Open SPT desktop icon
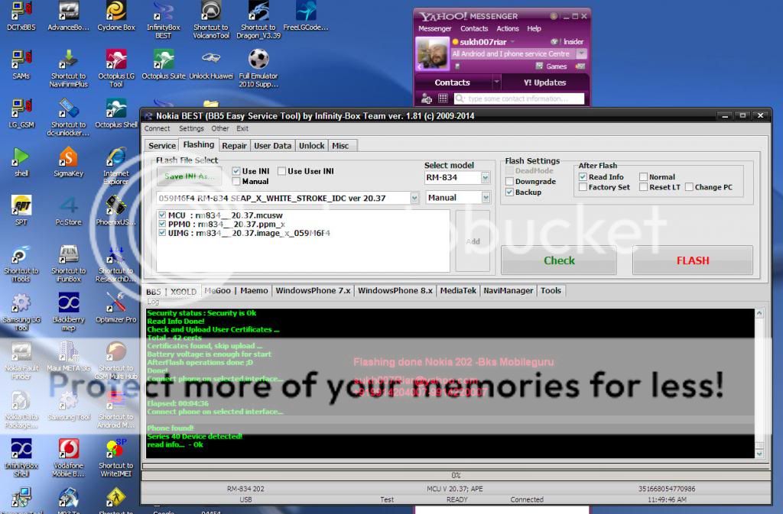This screenshot has height=514, width=783. (x=21, y=210)
